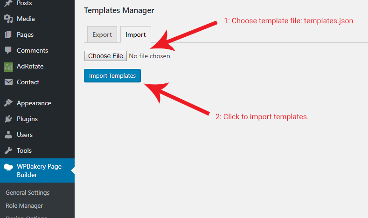Click the No file chosen text

click(150, 56)
